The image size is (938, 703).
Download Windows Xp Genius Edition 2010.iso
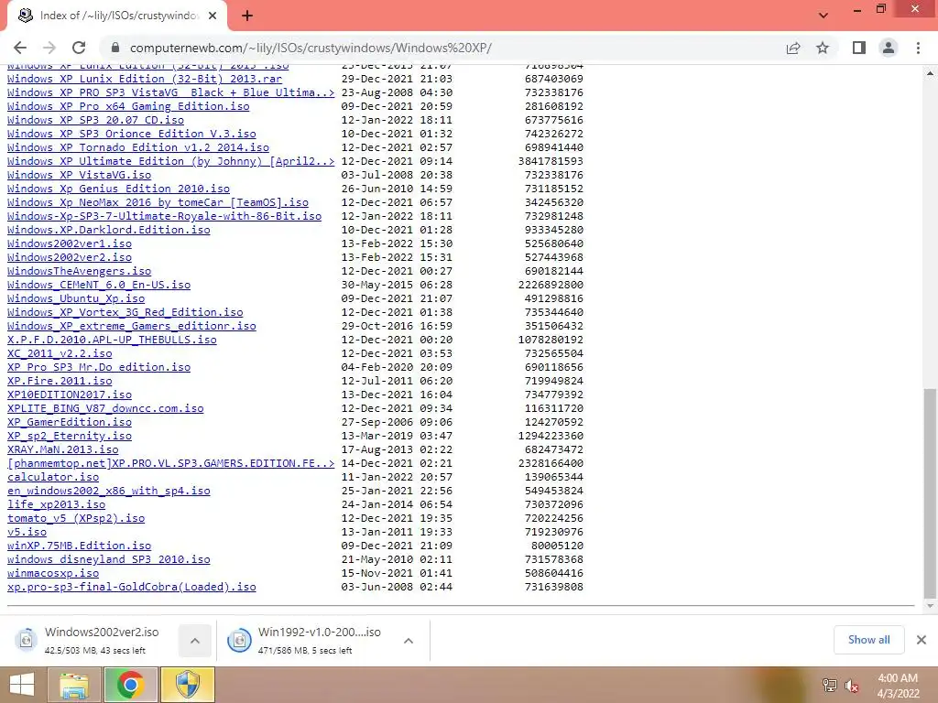(118, 189)
